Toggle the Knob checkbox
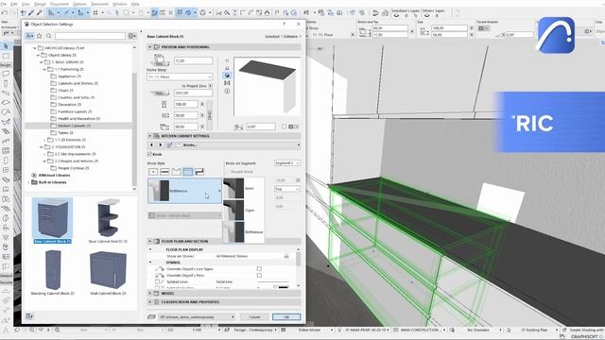This screenshot has height=340, width=605. point(150,154)
